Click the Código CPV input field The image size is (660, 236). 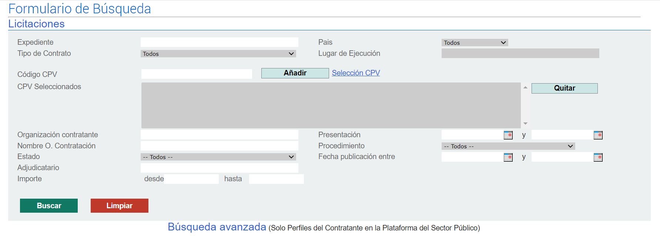(197, 74)
